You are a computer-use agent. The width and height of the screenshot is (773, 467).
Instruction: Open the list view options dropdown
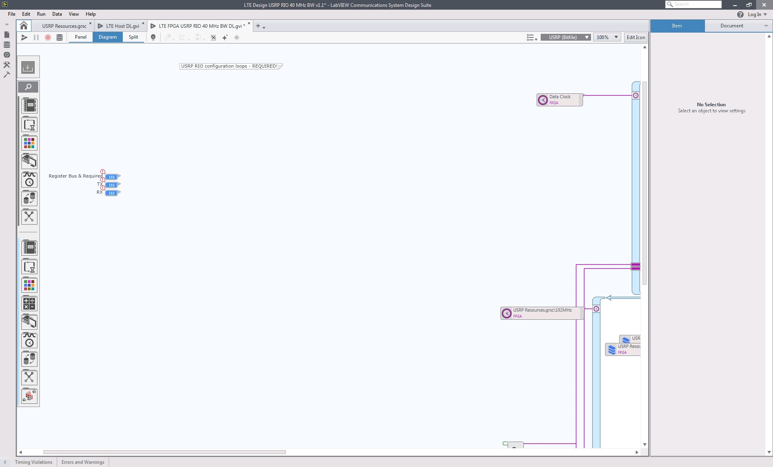532,37
